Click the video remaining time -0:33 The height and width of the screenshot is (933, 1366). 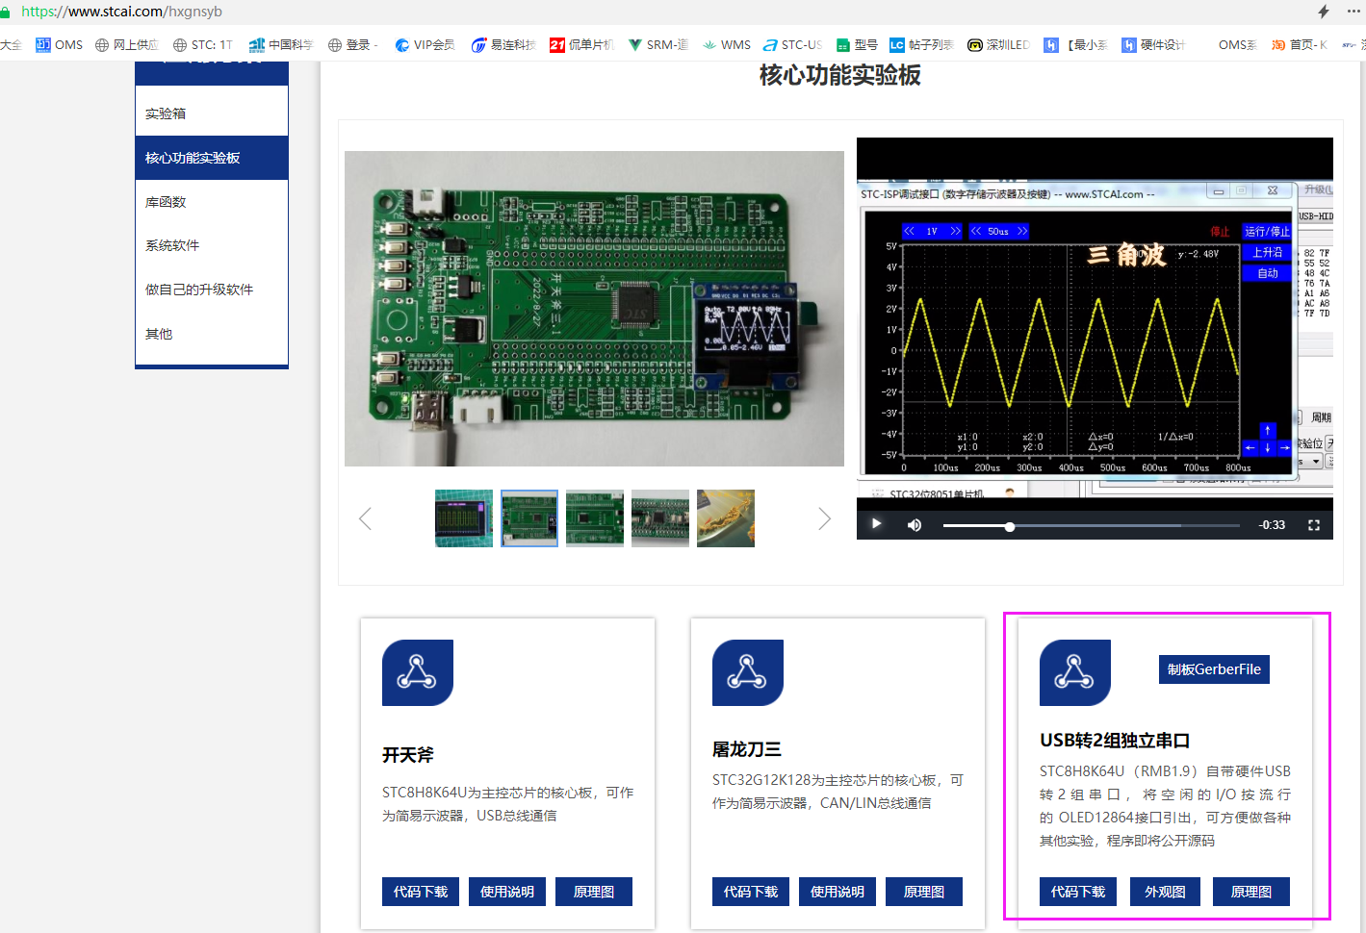click(x=1272, y=525)
